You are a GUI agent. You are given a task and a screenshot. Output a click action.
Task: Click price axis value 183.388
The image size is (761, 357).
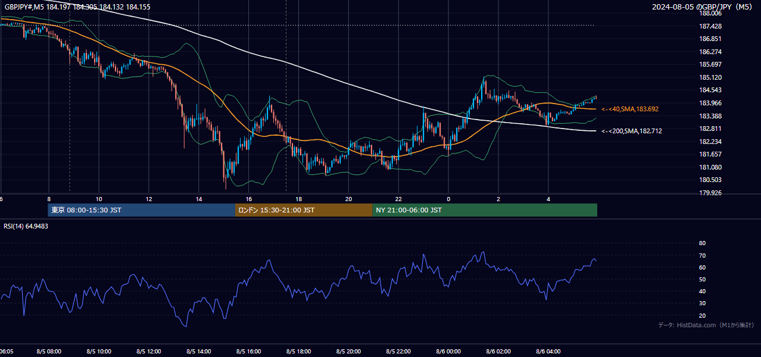710,116
